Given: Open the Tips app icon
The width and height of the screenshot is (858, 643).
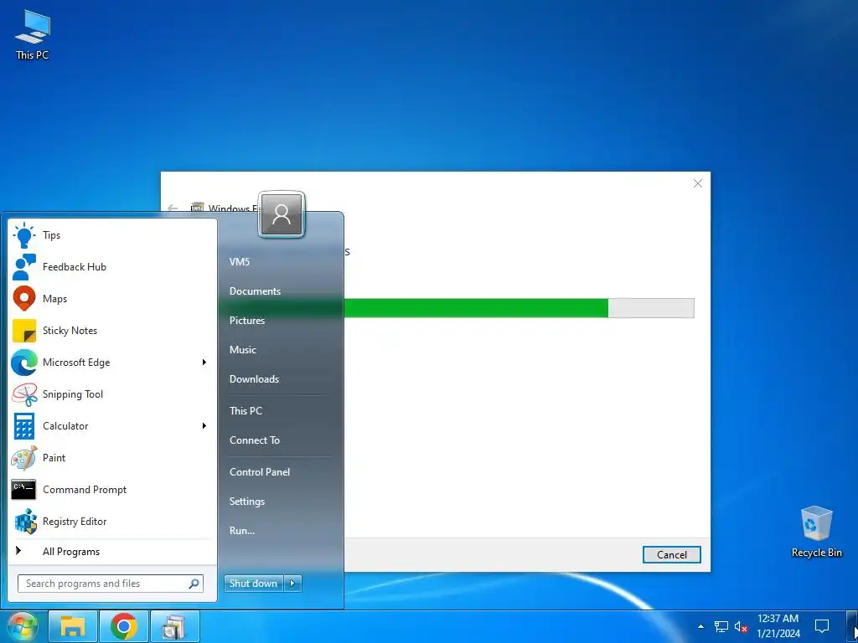Looking at the screenshot, I should coord(24,235).
